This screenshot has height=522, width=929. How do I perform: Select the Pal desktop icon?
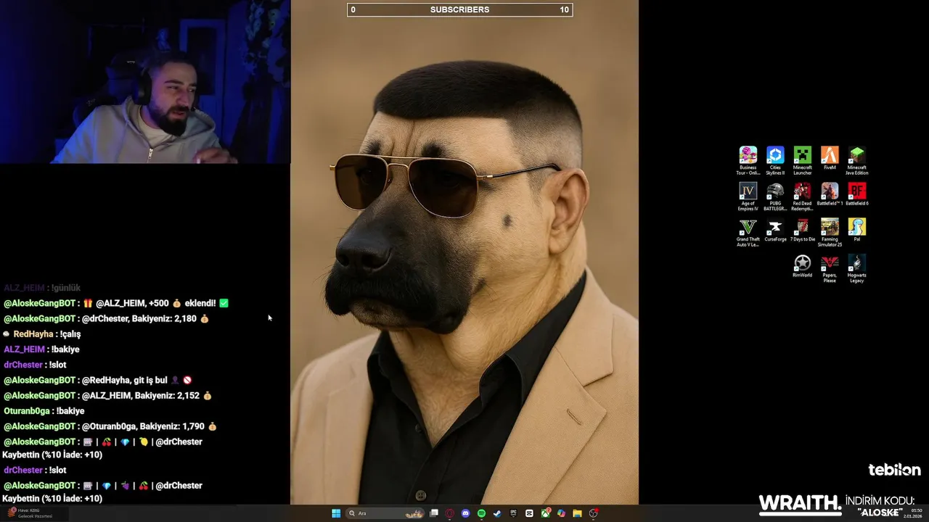pos(856,231)
